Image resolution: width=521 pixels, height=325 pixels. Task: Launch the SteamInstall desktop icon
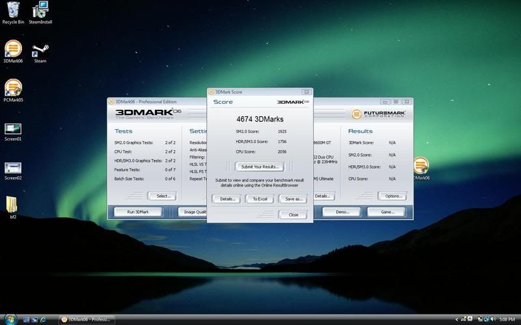click(40, 12)
